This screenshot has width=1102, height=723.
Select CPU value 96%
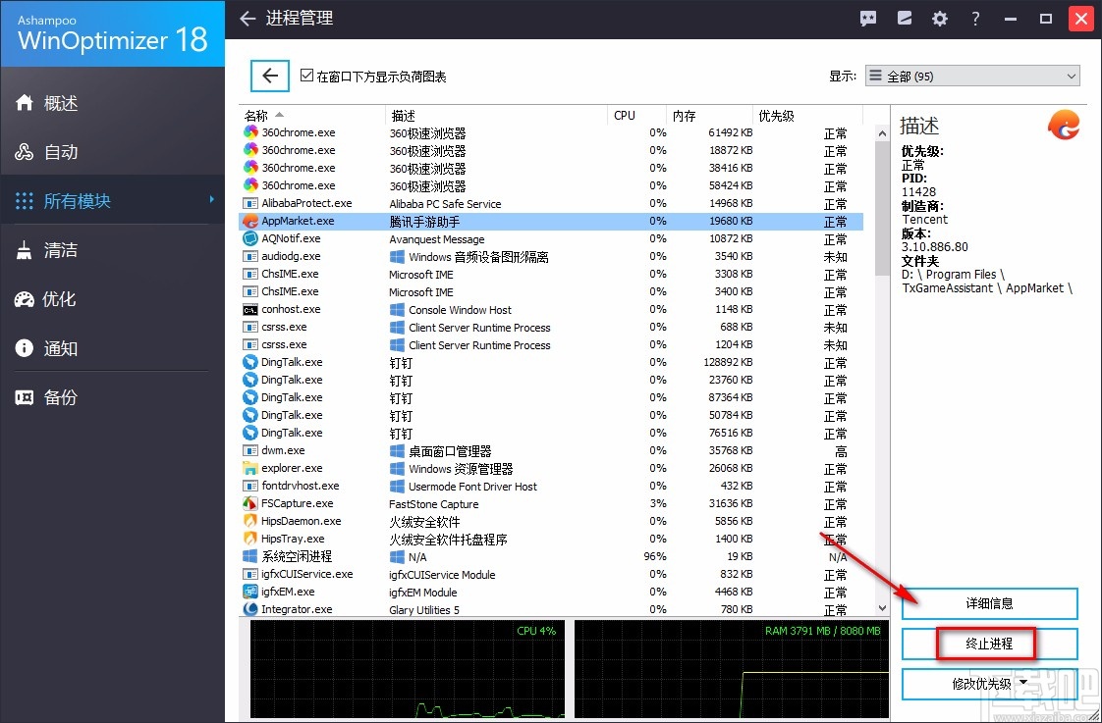pos(655,556)
